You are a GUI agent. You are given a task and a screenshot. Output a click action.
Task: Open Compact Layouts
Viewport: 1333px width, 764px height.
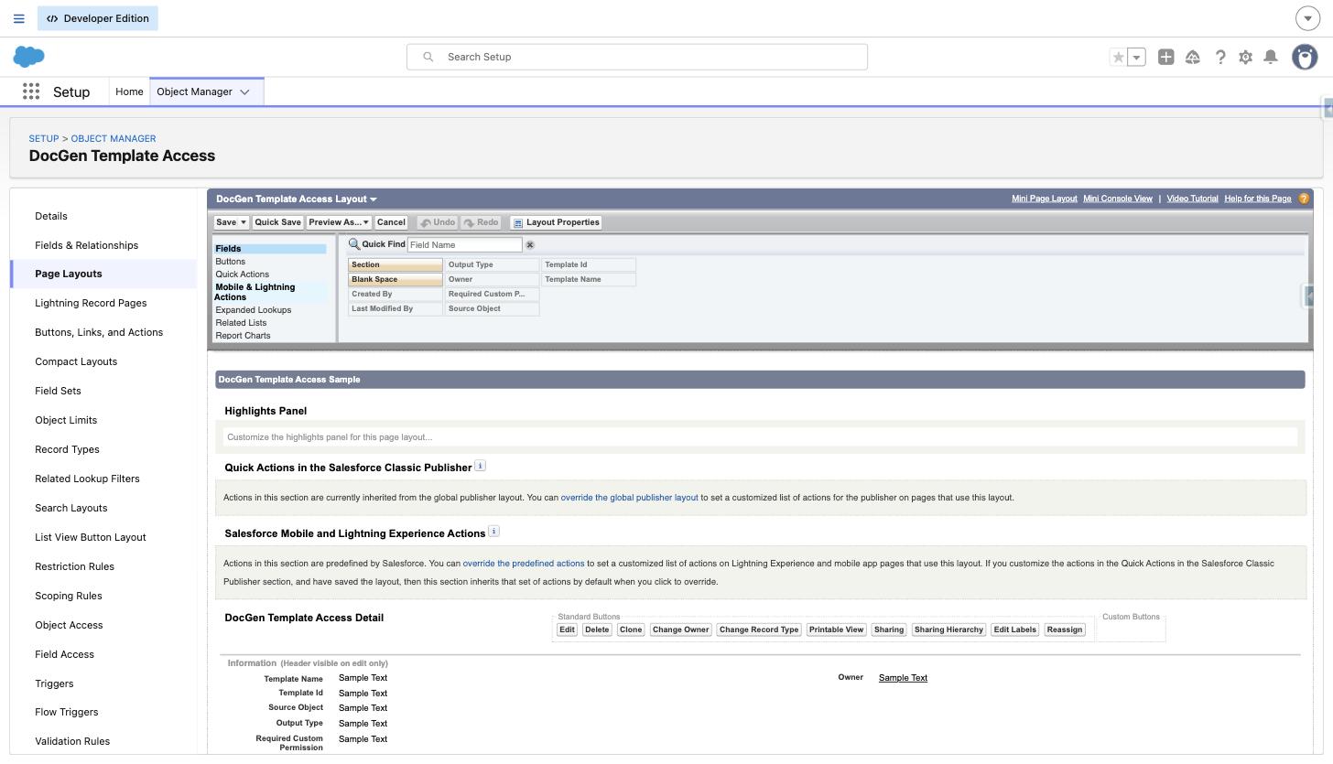click(76, 361)
